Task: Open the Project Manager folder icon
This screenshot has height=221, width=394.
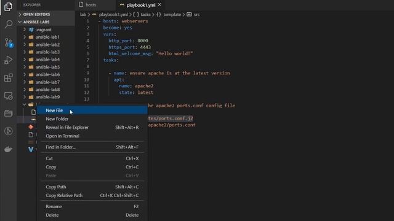Action: pos(8,113)
